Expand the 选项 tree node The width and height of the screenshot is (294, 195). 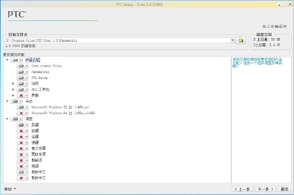(13, 84)
